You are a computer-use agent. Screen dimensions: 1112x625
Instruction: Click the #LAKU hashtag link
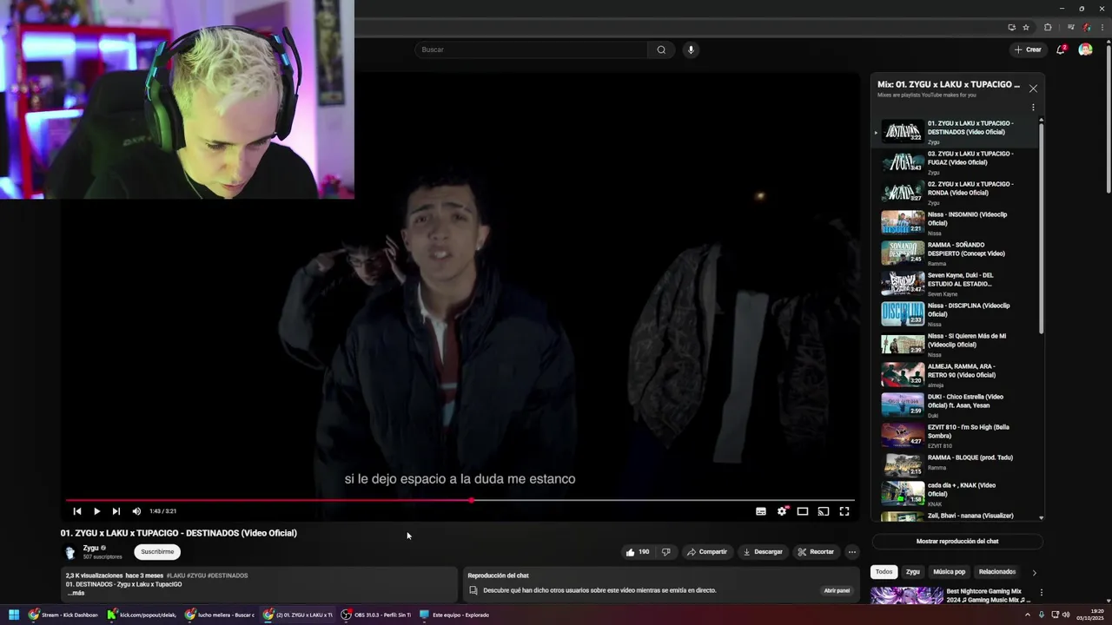(175, 576)
